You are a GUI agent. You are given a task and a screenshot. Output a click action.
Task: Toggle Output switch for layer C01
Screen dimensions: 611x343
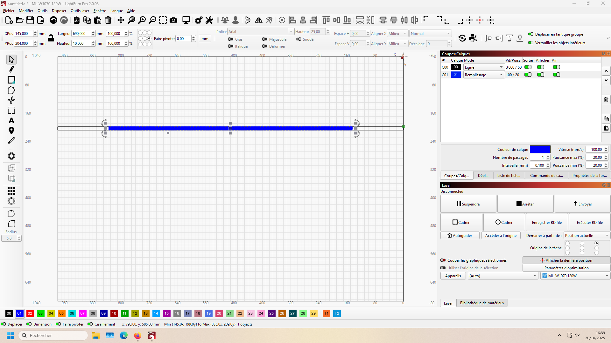coord(528,75)
